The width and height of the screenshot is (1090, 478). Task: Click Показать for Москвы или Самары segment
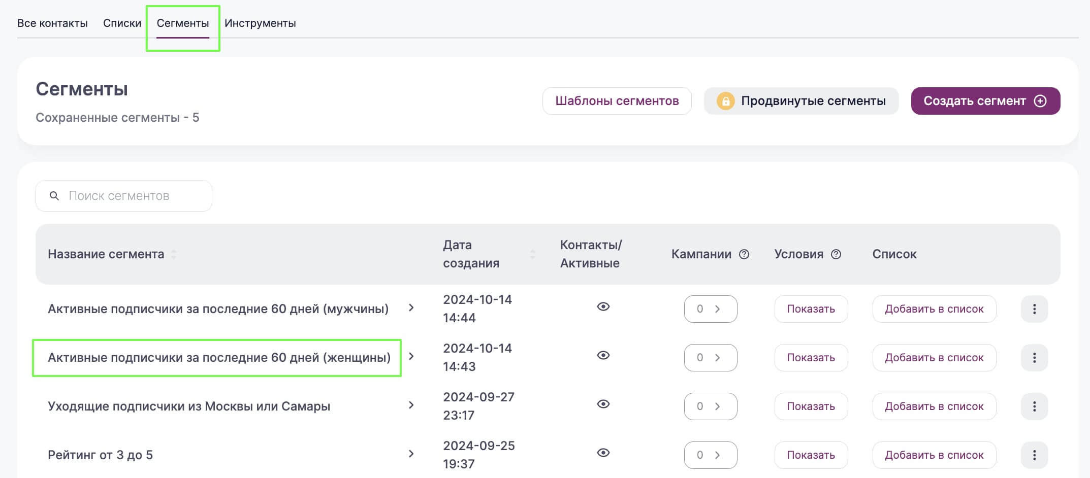[811, 406]
